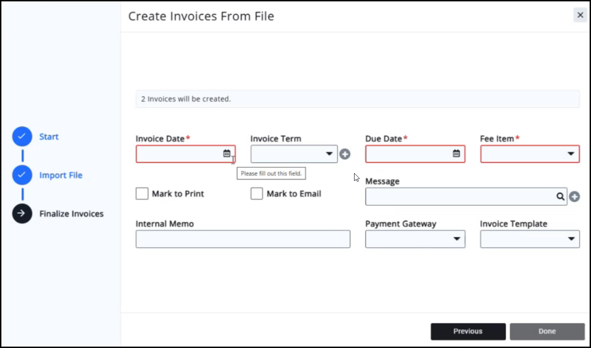
Task: Click the Start step checkmark circle
Action: click(x=22, y=137)
